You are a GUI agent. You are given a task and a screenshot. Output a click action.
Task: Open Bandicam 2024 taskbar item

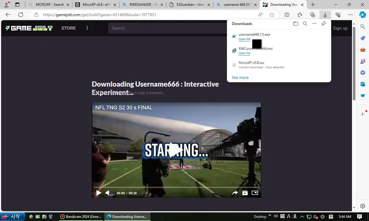click(80, 216)
